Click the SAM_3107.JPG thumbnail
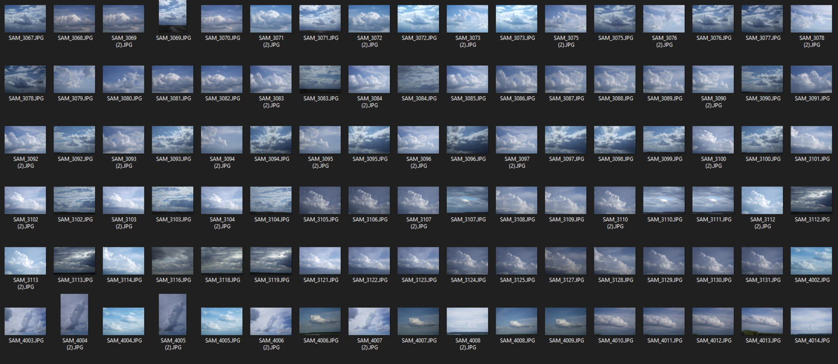The height and width of the screenshot is (364, 838). pyautogui.click(x=467, y=200)
